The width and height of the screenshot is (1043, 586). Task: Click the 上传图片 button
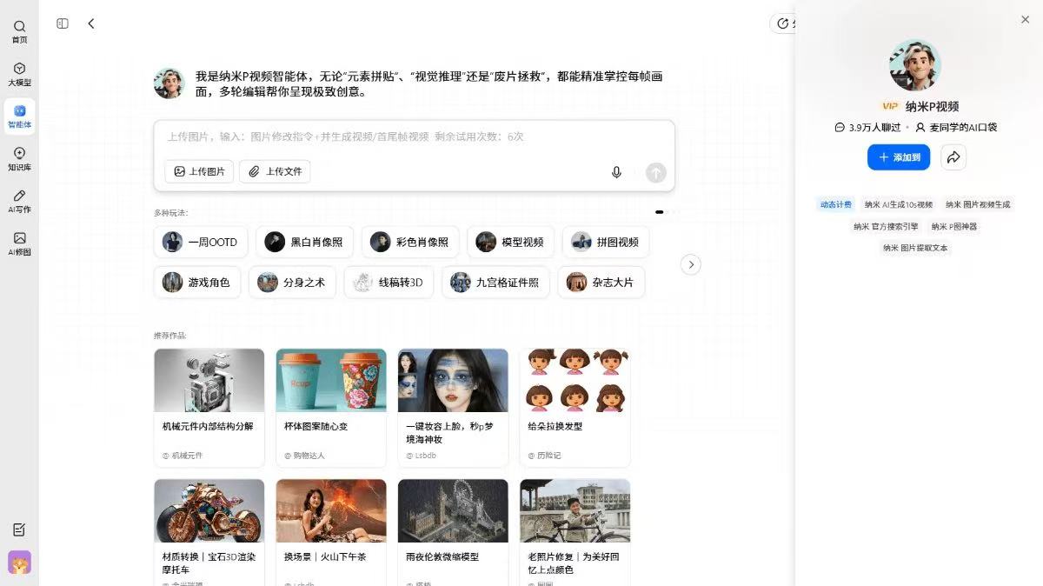[199, 171]
